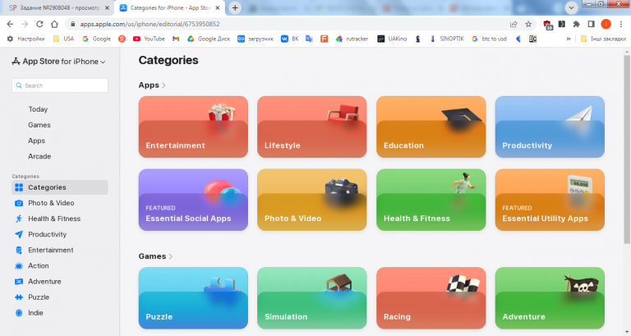Show hidden bookmarks with double chevron

tap(569, 39)
